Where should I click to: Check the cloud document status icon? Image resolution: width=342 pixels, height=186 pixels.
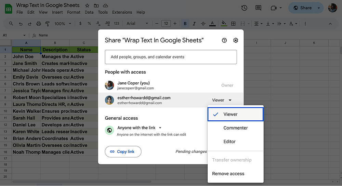(105, 6)
